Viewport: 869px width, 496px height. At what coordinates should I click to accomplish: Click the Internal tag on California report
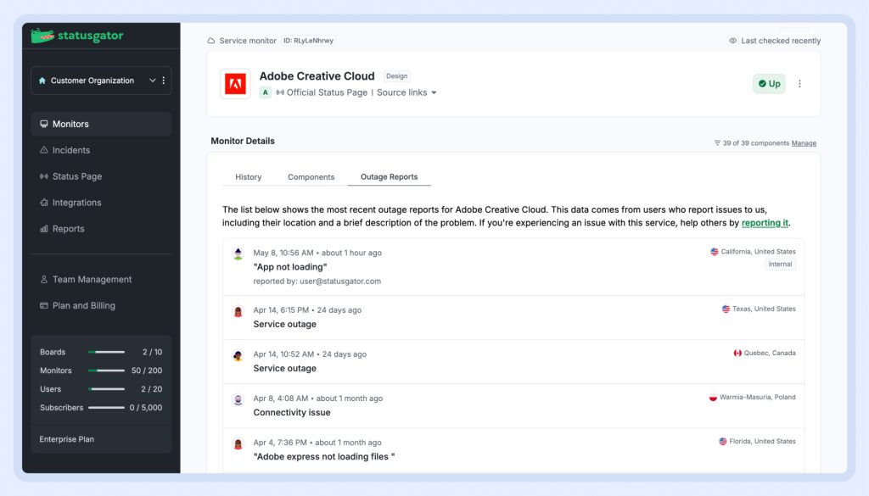click(x=781, y=265)
